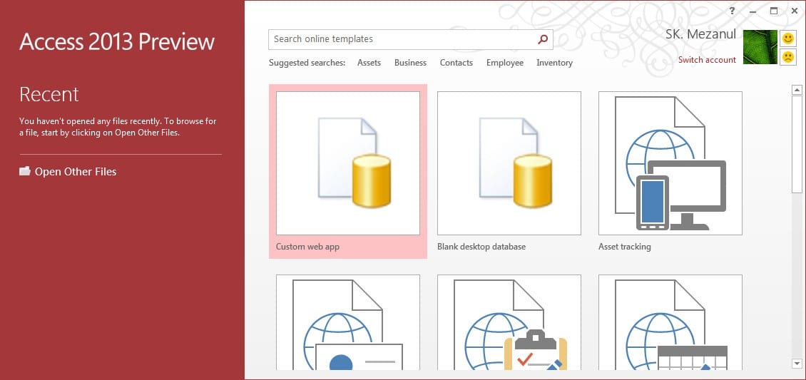The image size is (806, 380).
Task: Search suggested term Business
Action: (x=410, y=63)
